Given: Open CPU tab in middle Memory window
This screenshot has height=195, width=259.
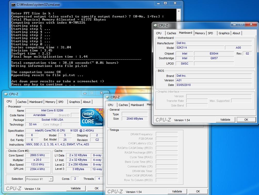Looking at the screenshot, I should pos(110,105).
